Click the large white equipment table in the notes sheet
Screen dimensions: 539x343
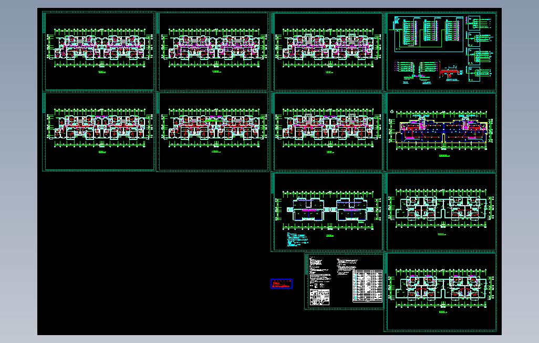click(367, 286)
